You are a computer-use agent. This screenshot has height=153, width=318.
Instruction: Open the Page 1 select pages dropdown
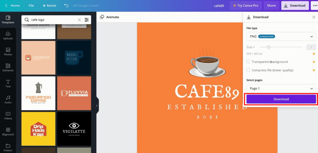[x=281, y=89]
